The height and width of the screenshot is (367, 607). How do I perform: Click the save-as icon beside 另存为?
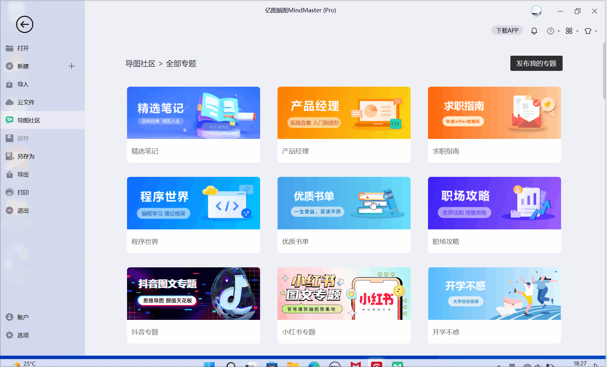click(x=10, y=156)
